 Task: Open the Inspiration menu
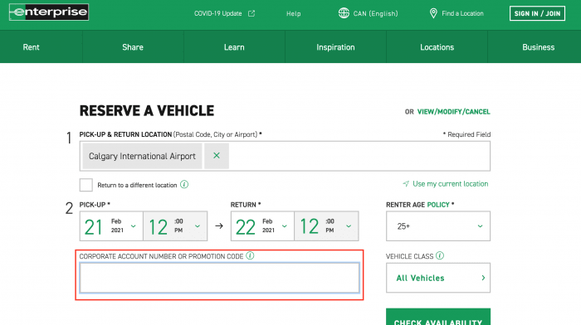pos(335,47)
